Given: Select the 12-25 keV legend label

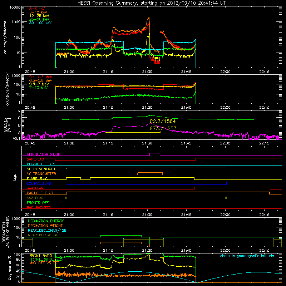Looking at the screenshot, I should [39, 16].
